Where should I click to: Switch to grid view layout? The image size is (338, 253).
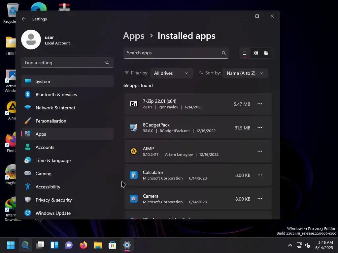pyautogui.click(x=256, y=53)
